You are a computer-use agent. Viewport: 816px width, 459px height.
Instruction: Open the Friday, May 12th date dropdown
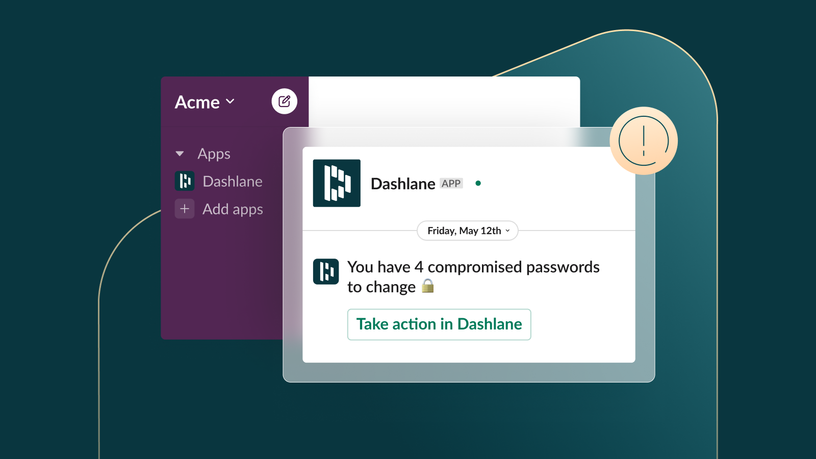pyautogui.click(x=467, y=231)
